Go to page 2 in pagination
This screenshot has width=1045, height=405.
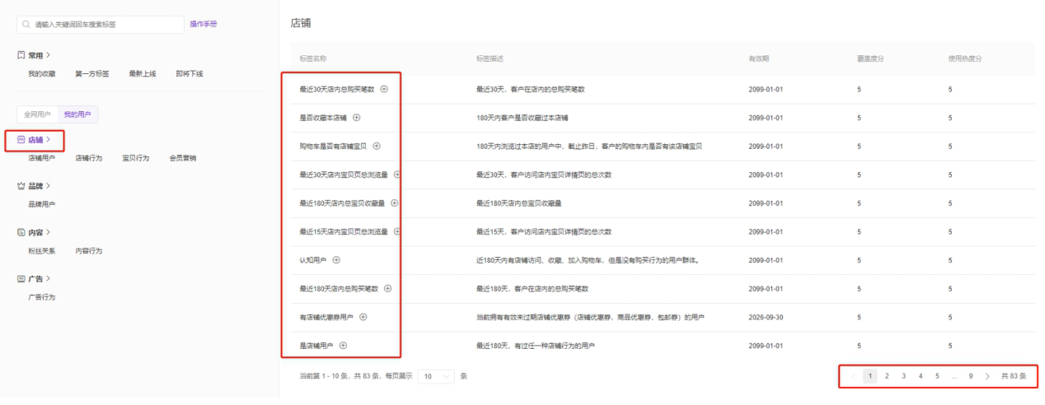tap(887, 376)
